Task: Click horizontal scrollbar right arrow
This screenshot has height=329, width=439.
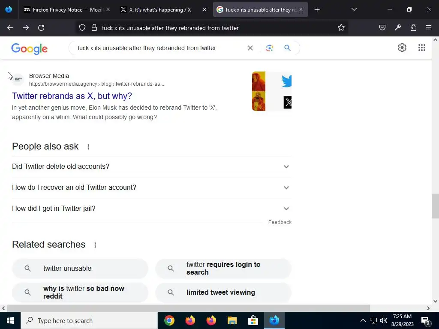Action: (428, 308)
